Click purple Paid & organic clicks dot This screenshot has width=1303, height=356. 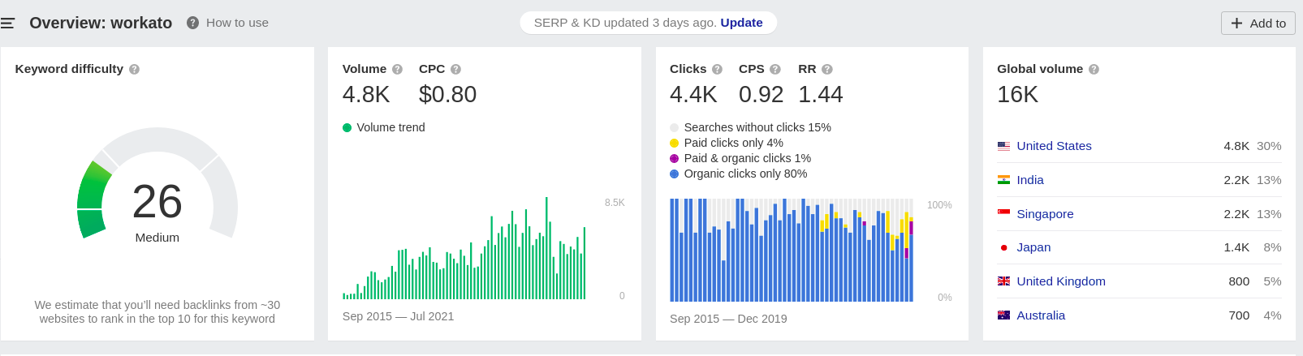point(674,158)
